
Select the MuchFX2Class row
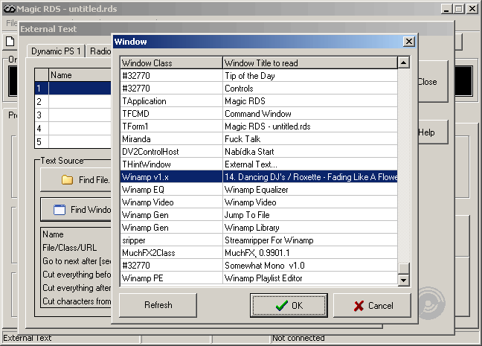point(259,252)
